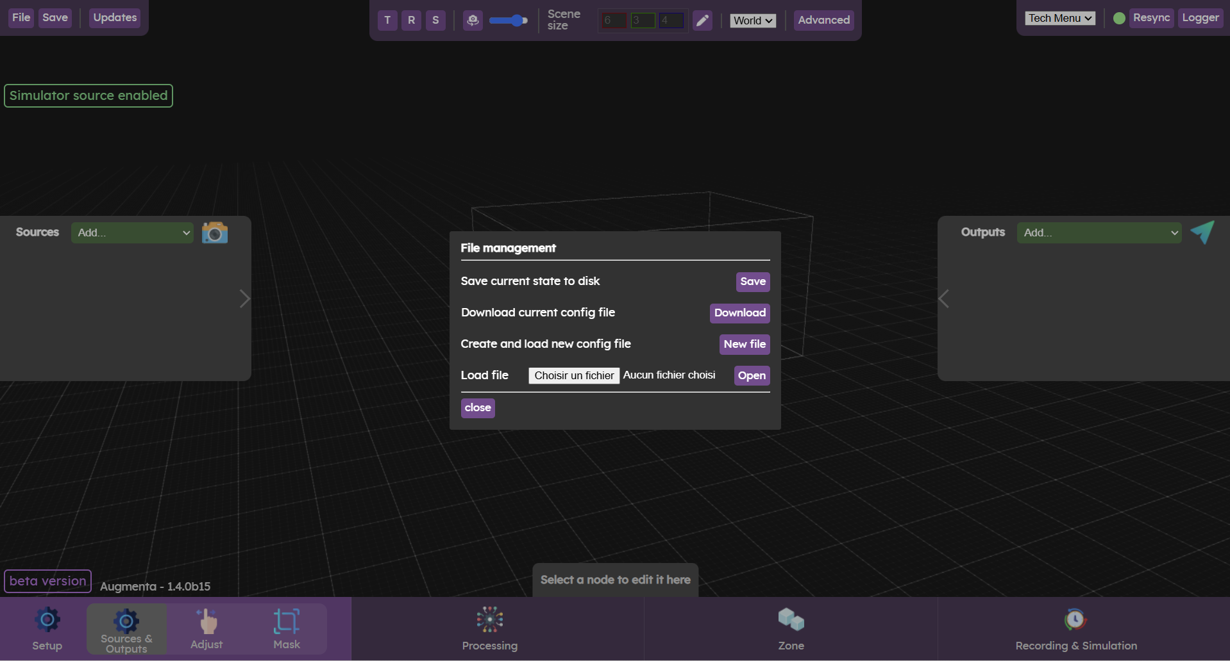This screenshot has height=661, width=1230.
Task: Click the File management heading
Action: pos(509,249)
